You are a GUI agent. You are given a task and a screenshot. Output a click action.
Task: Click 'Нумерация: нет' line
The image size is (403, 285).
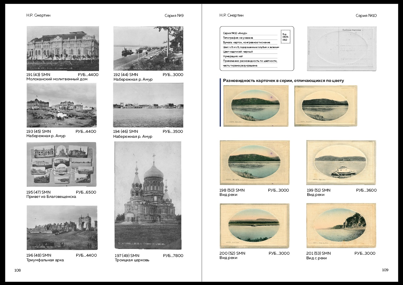click(x=233, y=56)
